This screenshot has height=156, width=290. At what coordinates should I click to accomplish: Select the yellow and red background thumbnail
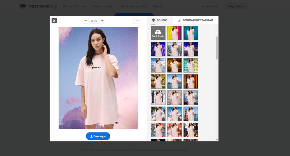coord(174,33)
